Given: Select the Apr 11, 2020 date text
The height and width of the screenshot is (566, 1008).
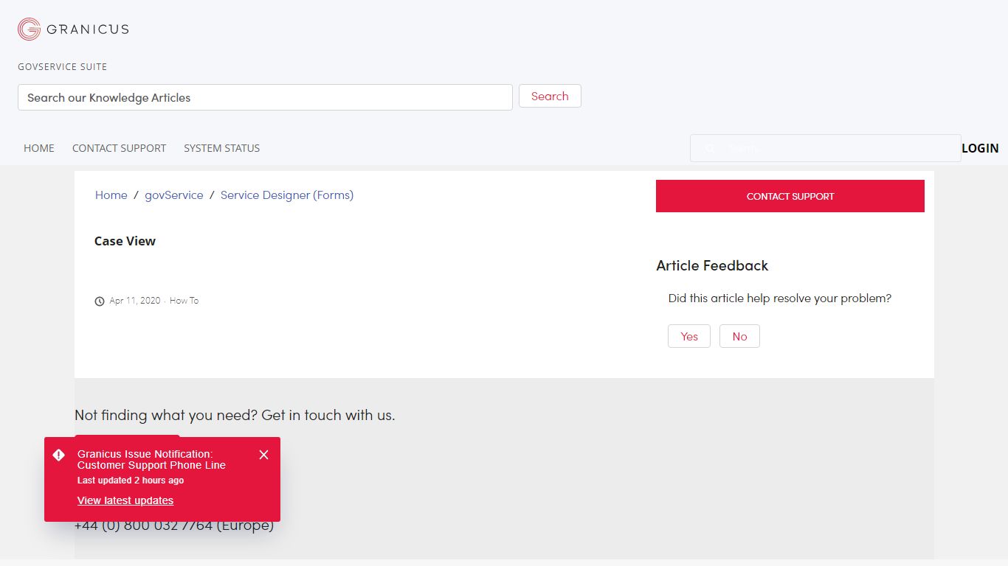Looking at the screenshot, I should click(135, 301).
